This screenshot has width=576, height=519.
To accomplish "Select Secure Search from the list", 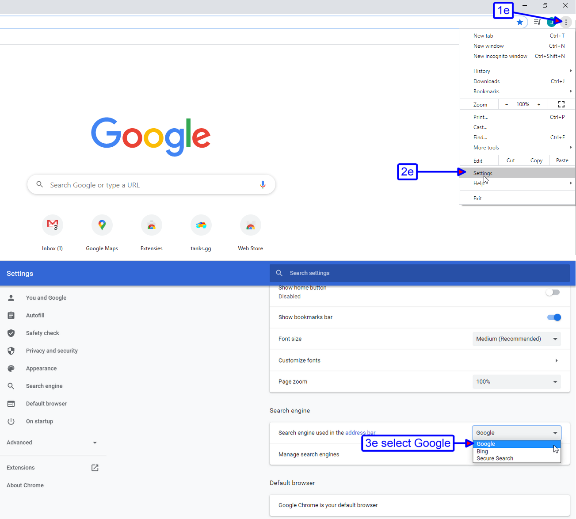I will [x=517, y=458].
